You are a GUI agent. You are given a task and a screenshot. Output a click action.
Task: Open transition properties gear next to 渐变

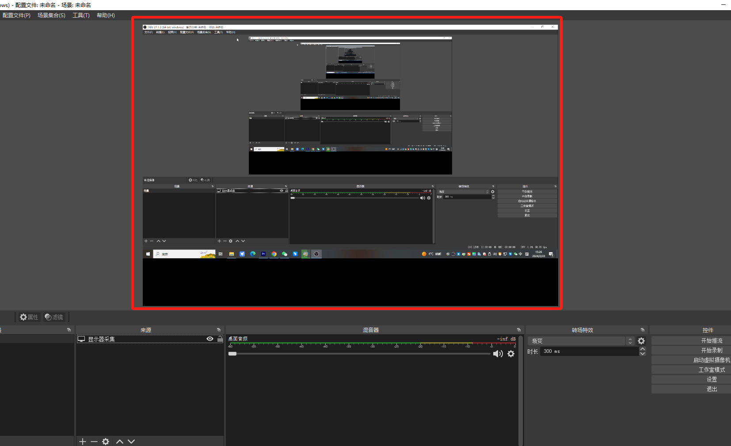click(x=641, y=341)
